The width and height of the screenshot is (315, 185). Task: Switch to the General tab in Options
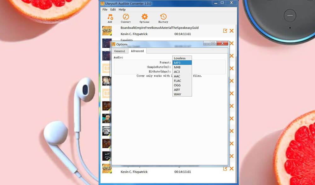coord(119,51)
